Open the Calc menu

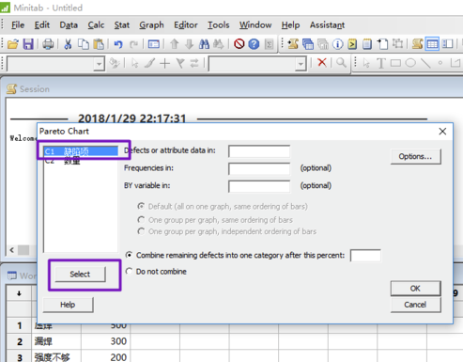coord(96,25)
